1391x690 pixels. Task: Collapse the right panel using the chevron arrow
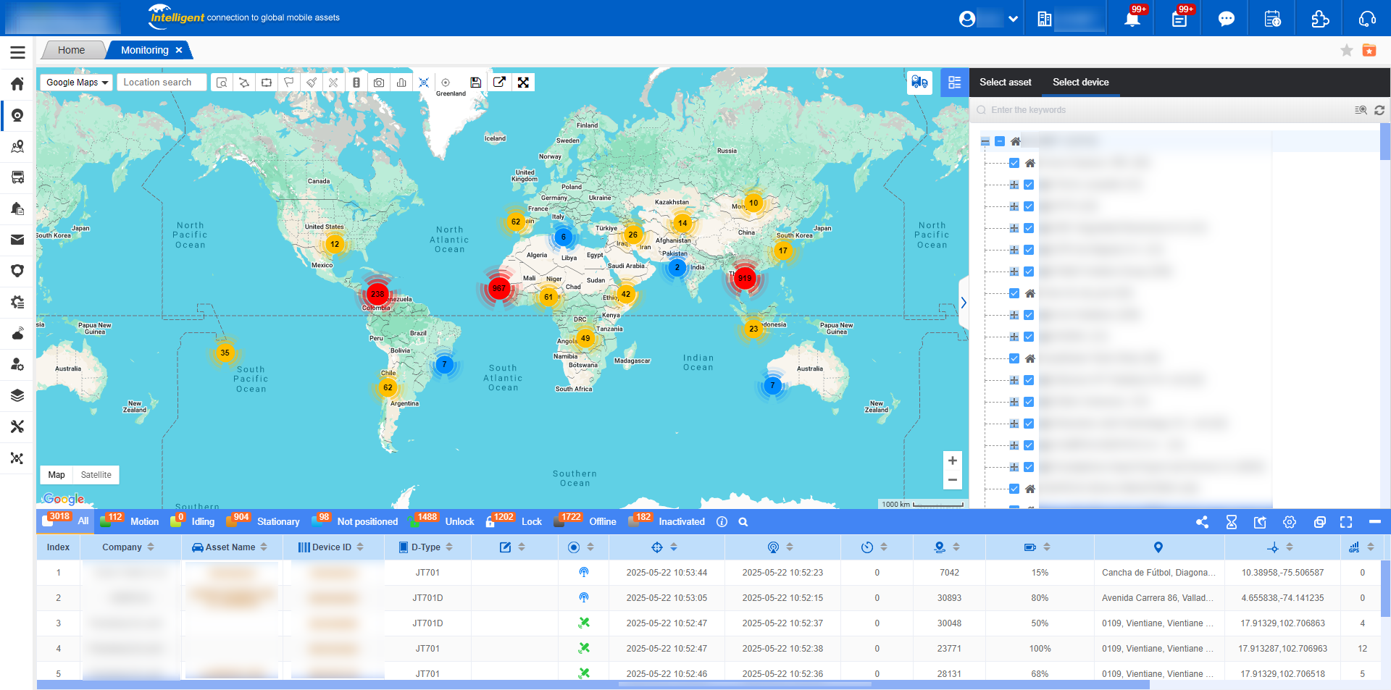[964, 303]
